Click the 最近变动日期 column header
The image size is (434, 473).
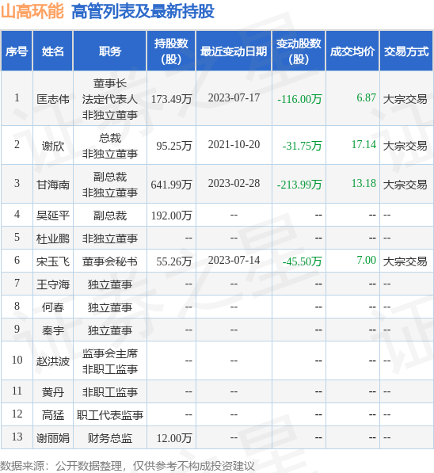point(234,51)
